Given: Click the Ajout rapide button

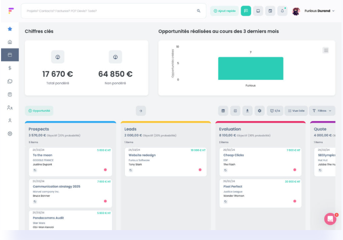Looking at the screenshot, I should 224,10.
